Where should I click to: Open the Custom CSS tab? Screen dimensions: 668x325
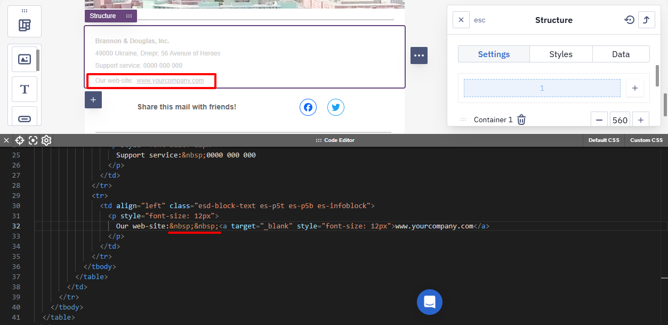click(647, 140)
